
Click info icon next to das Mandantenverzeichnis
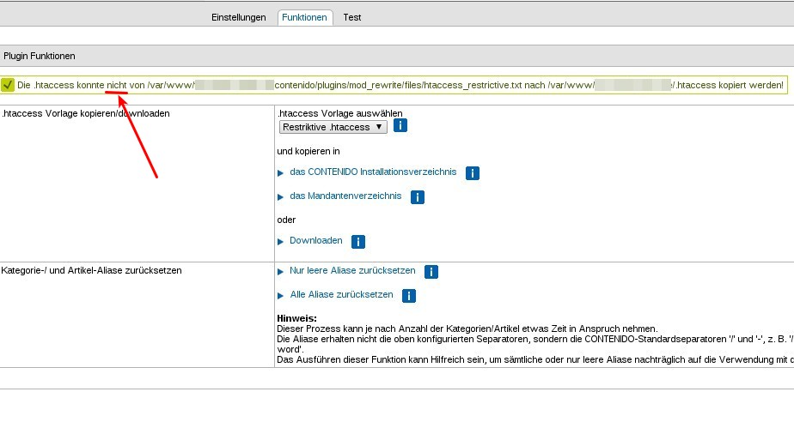(417, 197)
